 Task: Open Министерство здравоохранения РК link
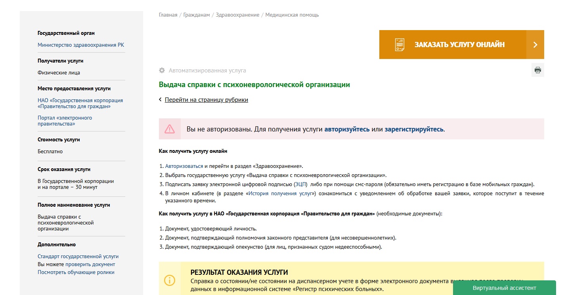click(x=81, y=45)
